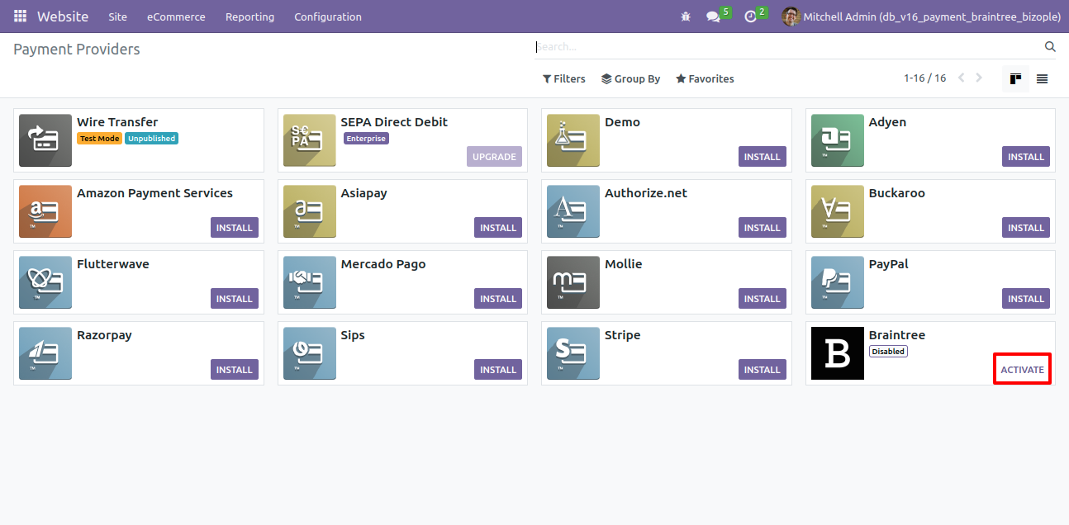Image resolution: width=1069 pixels, height=525 pixels.
Task: Install Amazon Payment Services
Action: [x=235, y=228]
